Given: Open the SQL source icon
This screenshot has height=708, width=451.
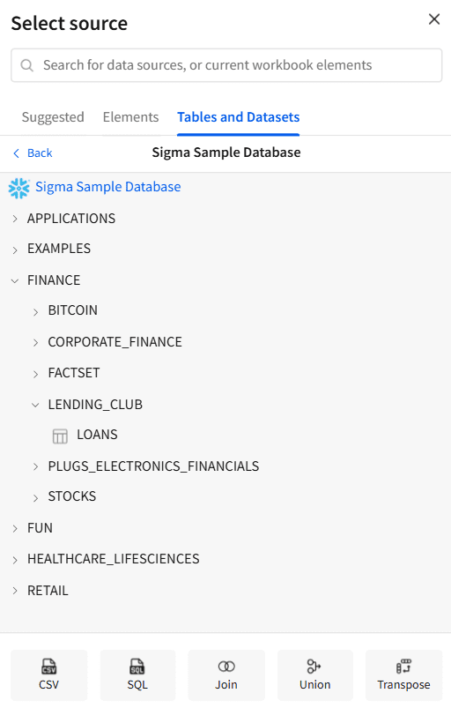Looking at the screenshot, I should coord(137,667).
